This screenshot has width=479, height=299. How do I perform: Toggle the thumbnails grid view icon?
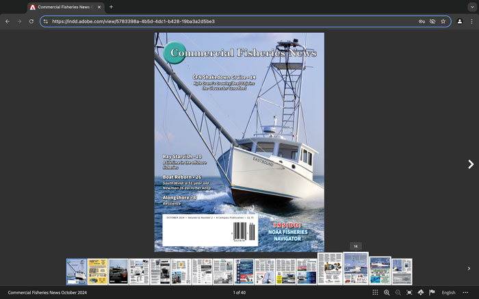point(375,292)
